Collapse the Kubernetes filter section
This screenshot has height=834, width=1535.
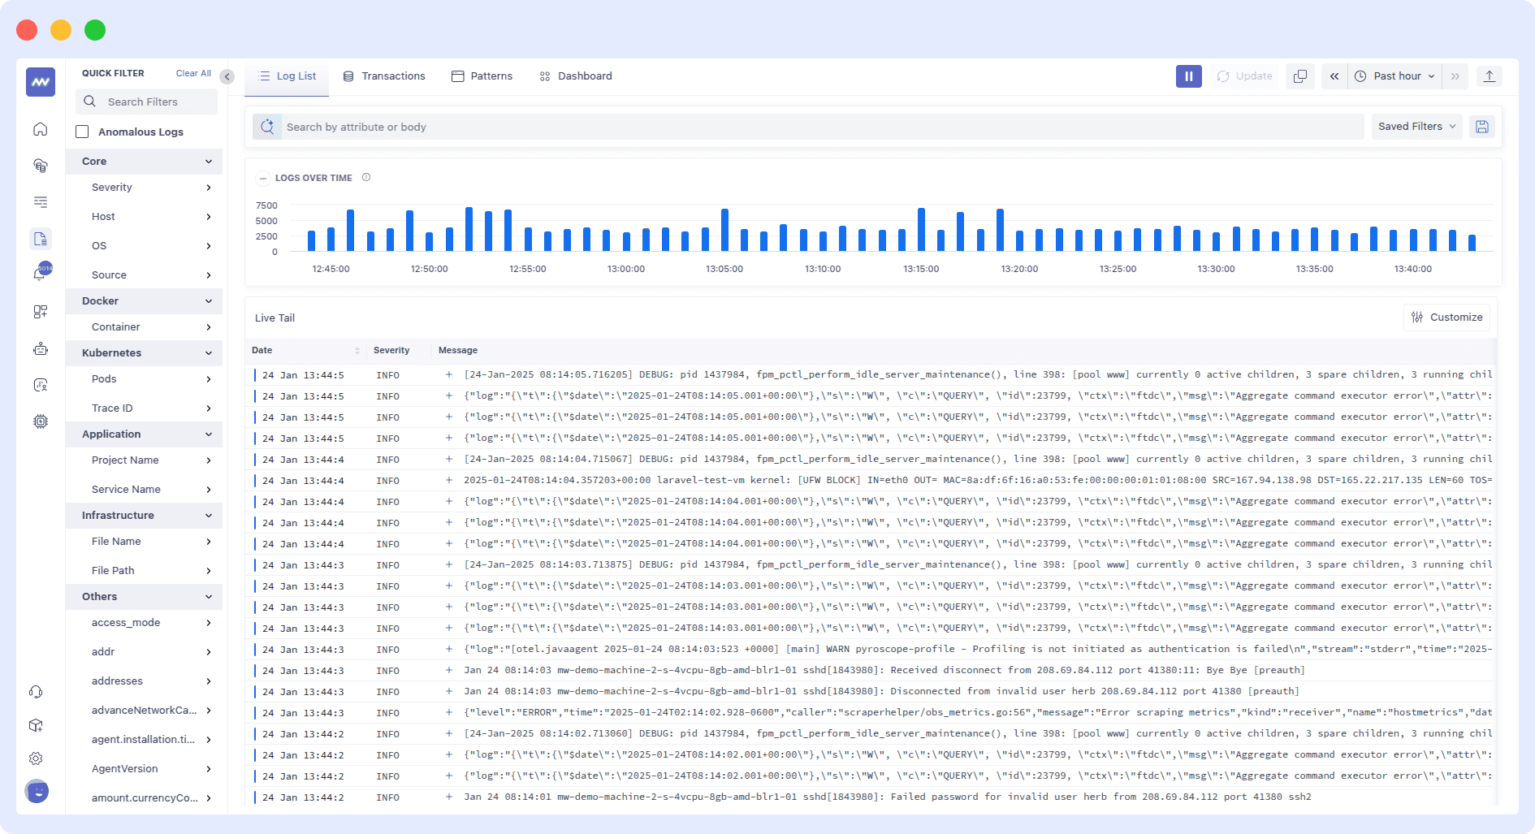(x=209, y=353)
